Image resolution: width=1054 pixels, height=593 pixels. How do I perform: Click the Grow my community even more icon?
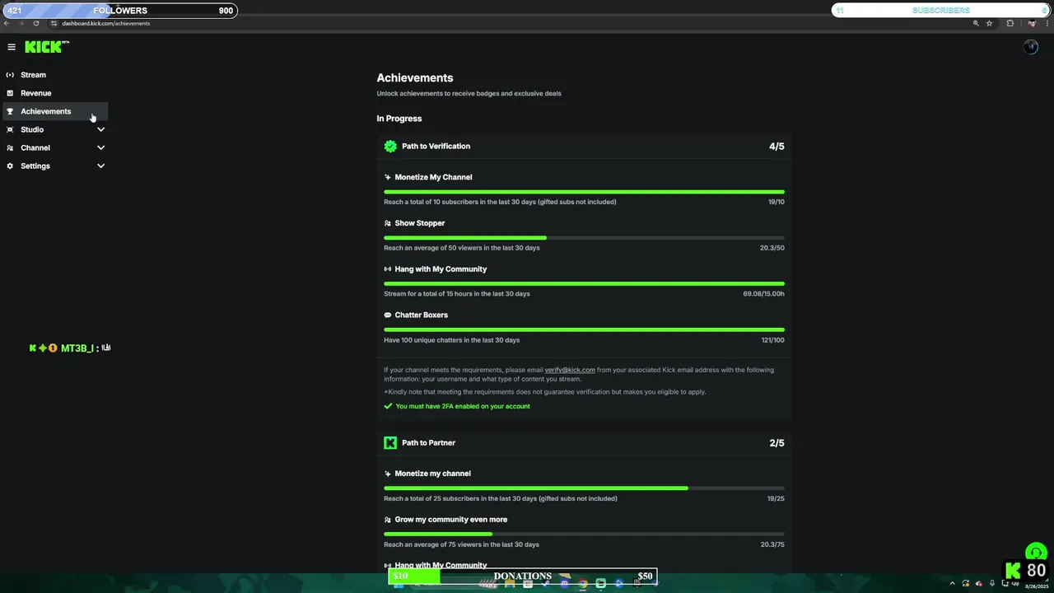click(x=388, y=520)
